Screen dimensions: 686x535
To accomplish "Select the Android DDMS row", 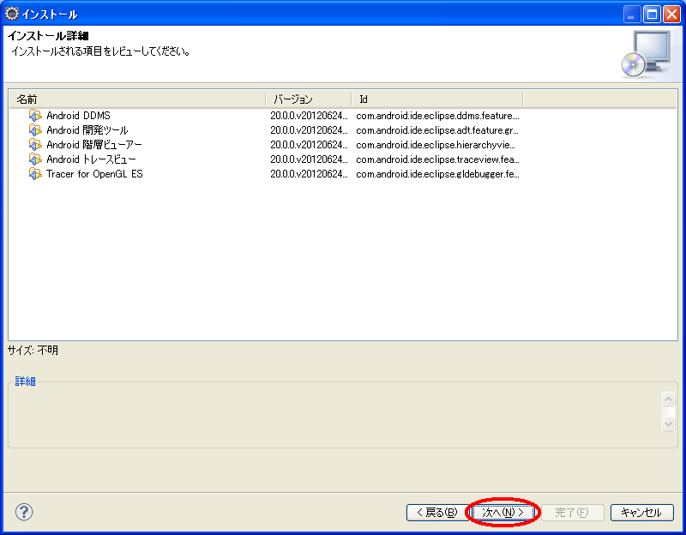I will [78, 116].
